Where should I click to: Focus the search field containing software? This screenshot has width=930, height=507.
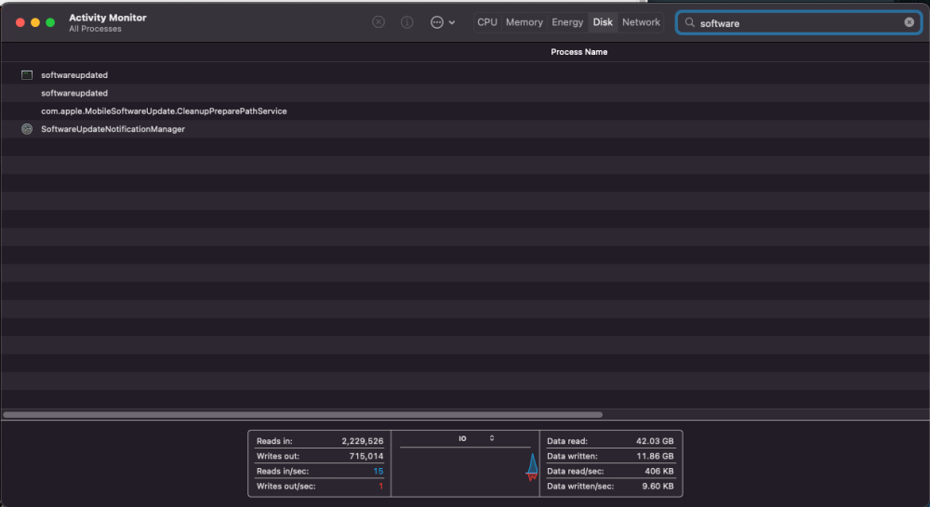tap(798, 22)
